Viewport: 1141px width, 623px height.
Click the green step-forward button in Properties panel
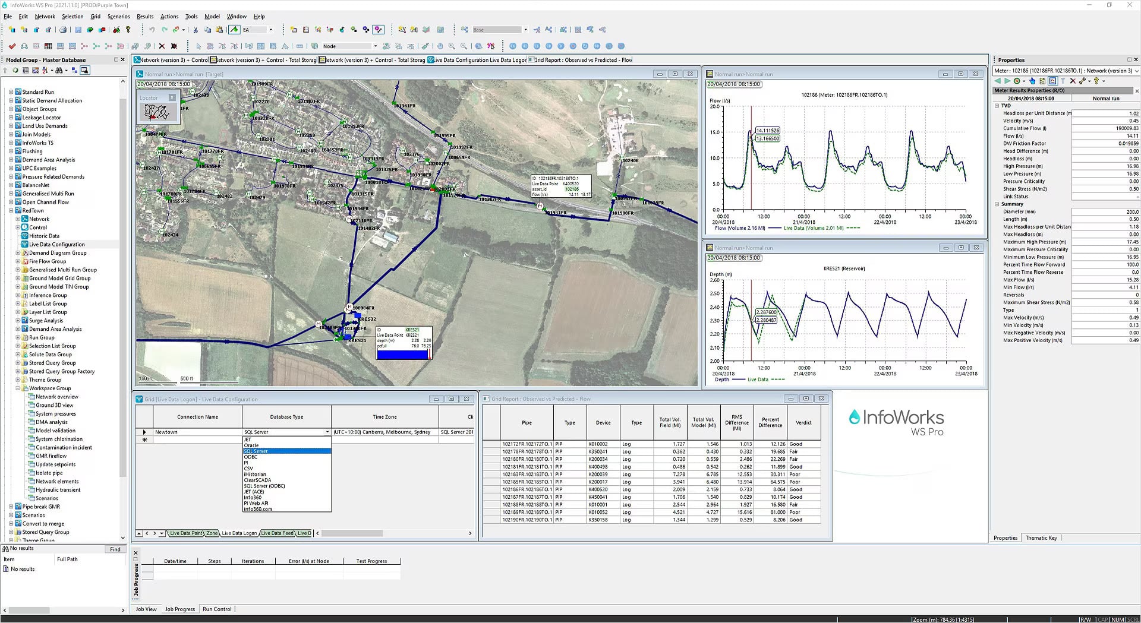(x=1008, y=81)
